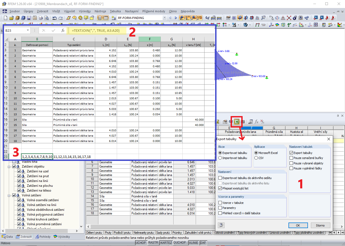Collapse the Volná zatížení tree node

9,195
